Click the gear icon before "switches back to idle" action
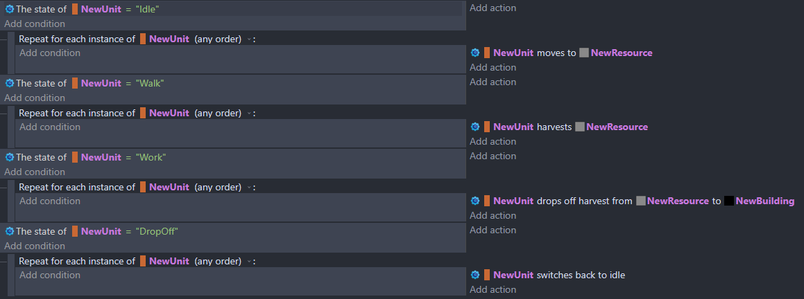Screen dimensions: 804x299 (x=475, y=275)
